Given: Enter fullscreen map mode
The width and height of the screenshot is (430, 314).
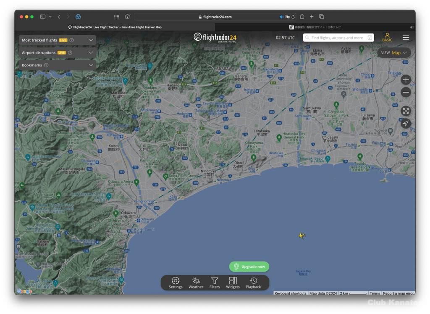Looking at the screenshot, I should click(x=405, y=111).
